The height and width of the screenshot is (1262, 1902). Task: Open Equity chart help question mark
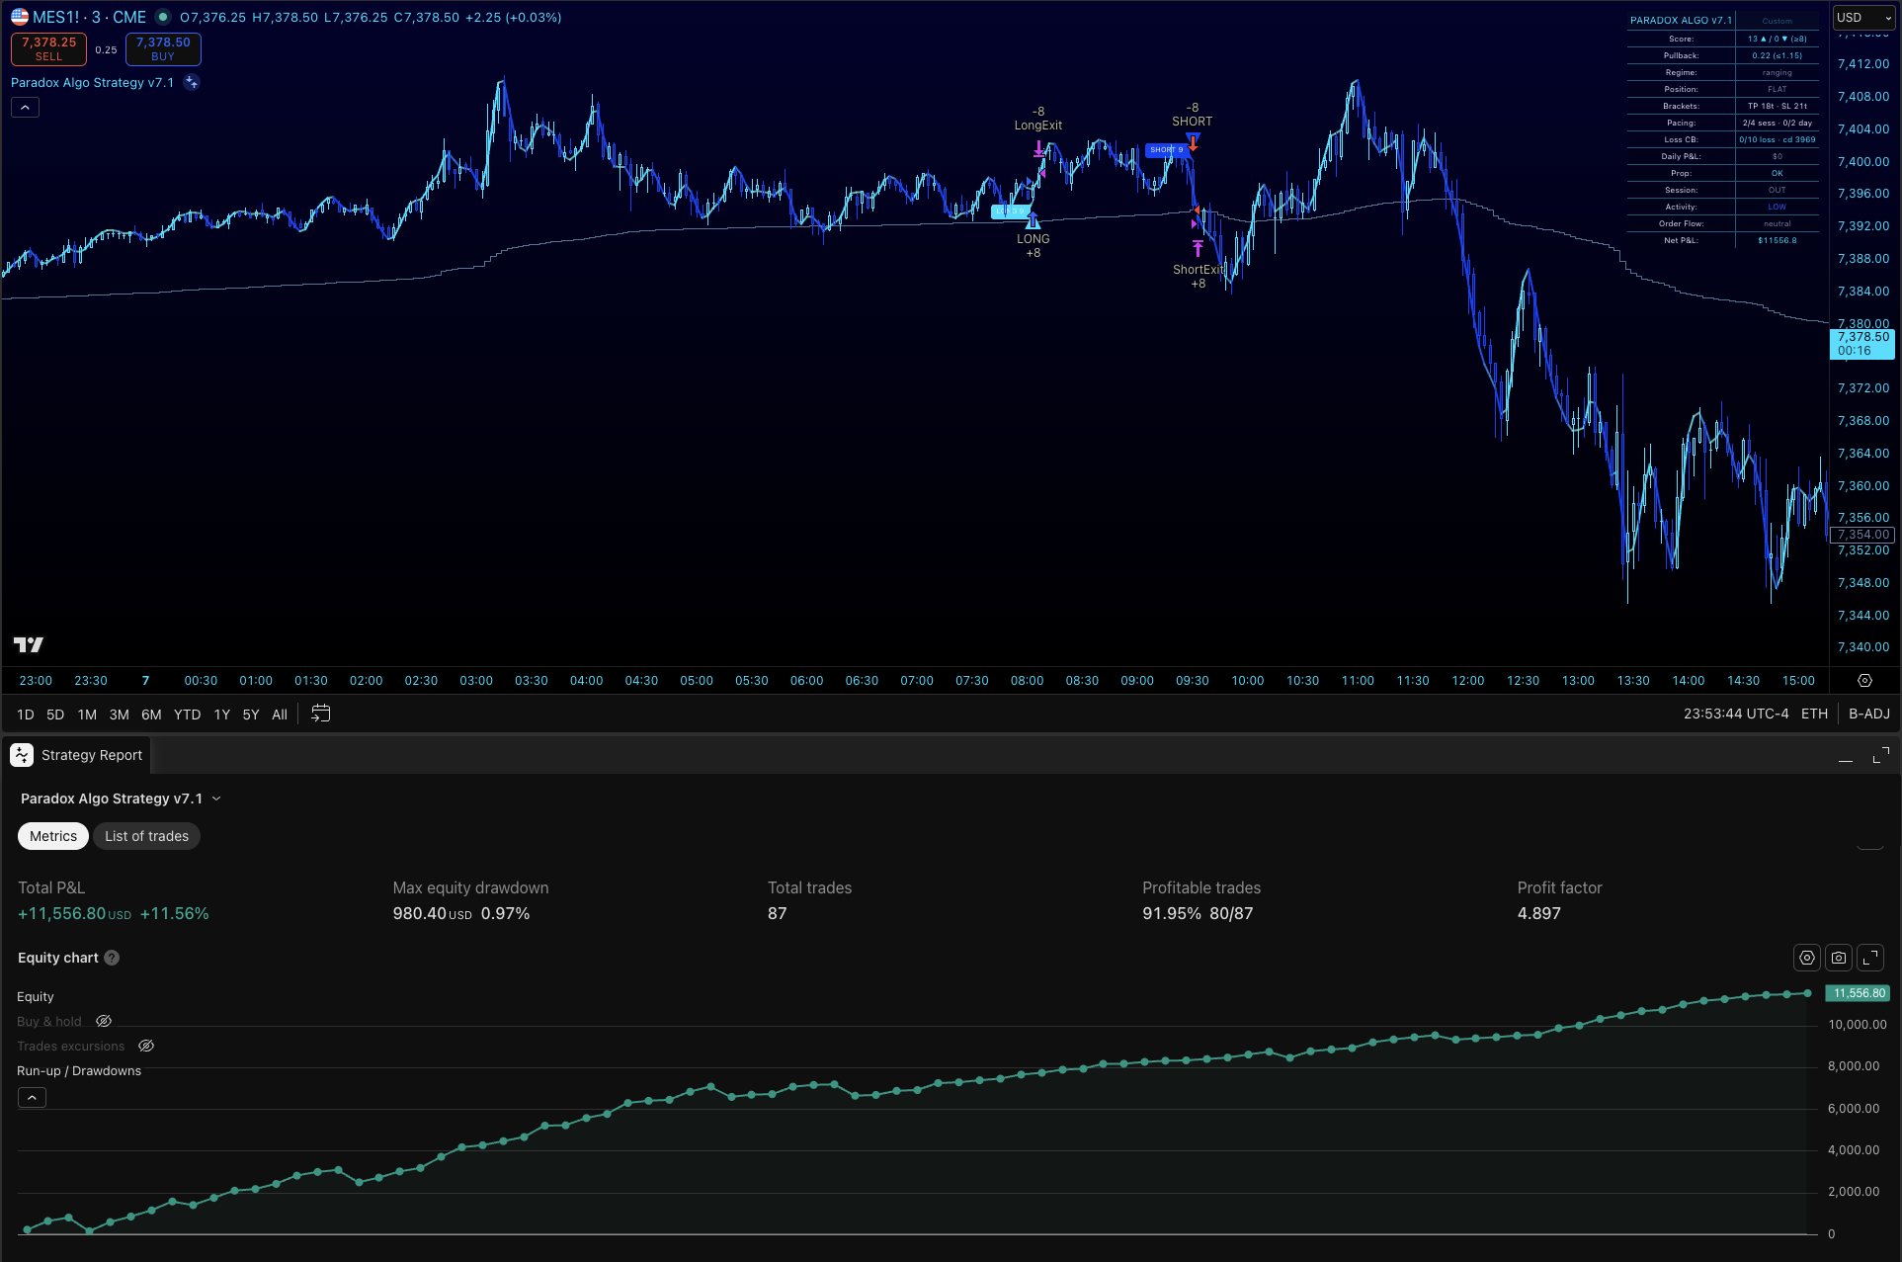(112, 958)
